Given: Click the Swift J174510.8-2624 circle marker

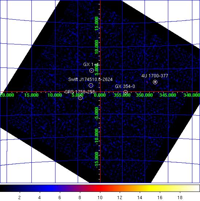Looking at the screenshot, I should (91, 85).
